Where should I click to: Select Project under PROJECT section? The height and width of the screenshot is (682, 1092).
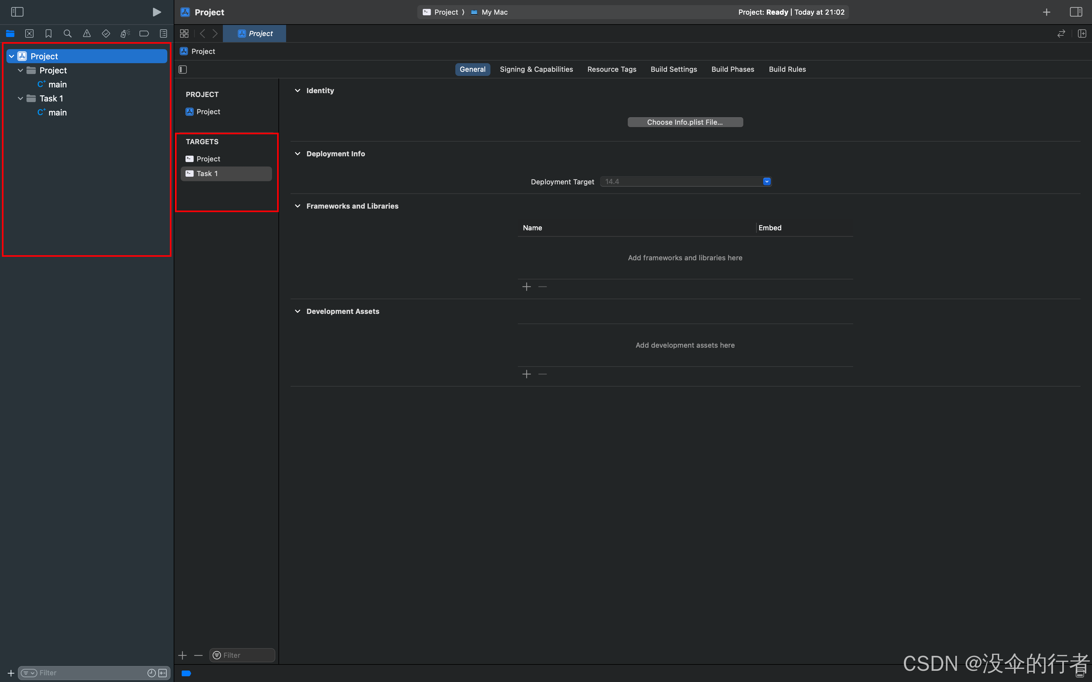tap(203, 111)
